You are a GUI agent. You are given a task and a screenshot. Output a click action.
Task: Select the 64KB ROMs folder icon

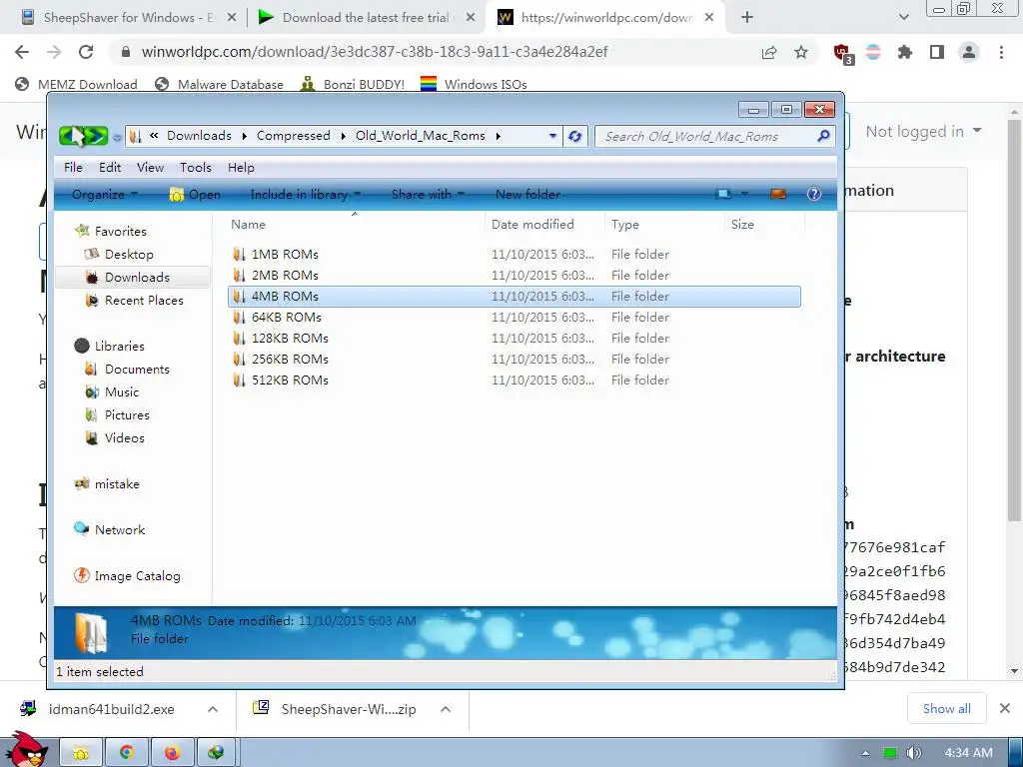(x=240, y=317)
